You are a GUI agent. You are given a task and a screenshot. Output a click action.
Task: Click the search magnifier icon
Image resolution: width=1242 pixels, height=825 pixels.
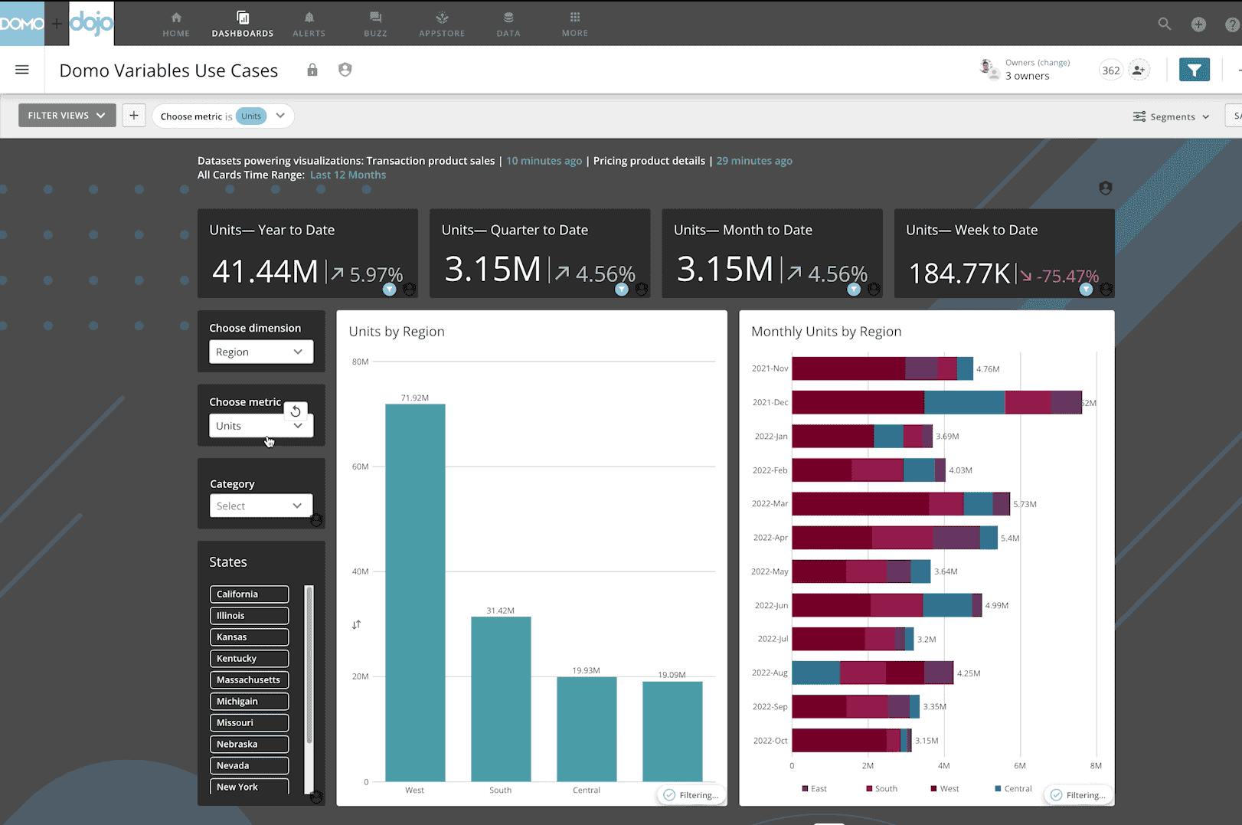1165,24
